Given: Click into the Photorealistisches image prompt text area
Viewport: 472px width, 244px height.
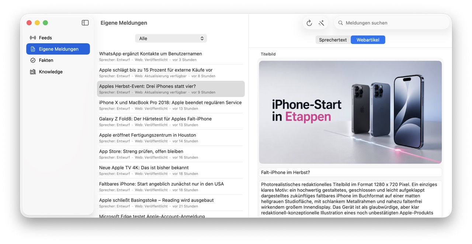Looking at the screenshot, I should click(350, 199).
